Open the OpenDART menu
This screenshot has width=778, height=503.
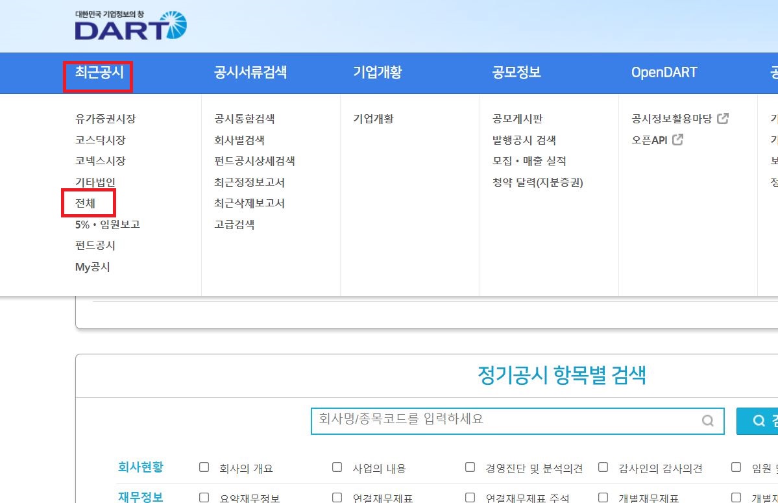(x=664, y=73)
